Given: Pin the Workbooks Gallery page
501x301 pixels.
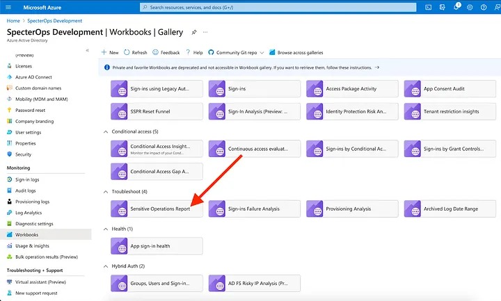Looking at the screenshot, I should tap(194, 33).
